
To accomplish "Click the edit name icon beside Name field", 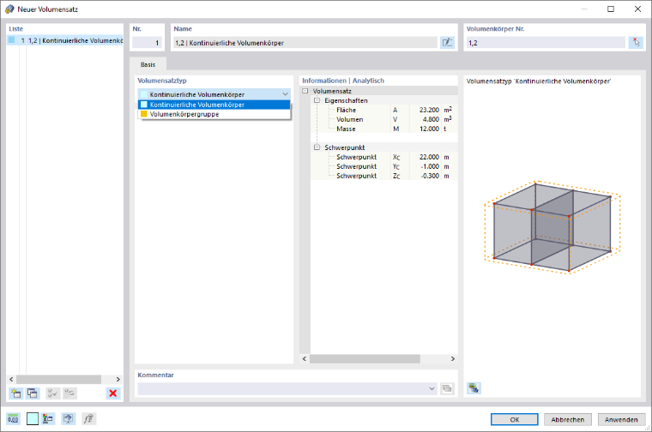I will [x=448, y=42].
